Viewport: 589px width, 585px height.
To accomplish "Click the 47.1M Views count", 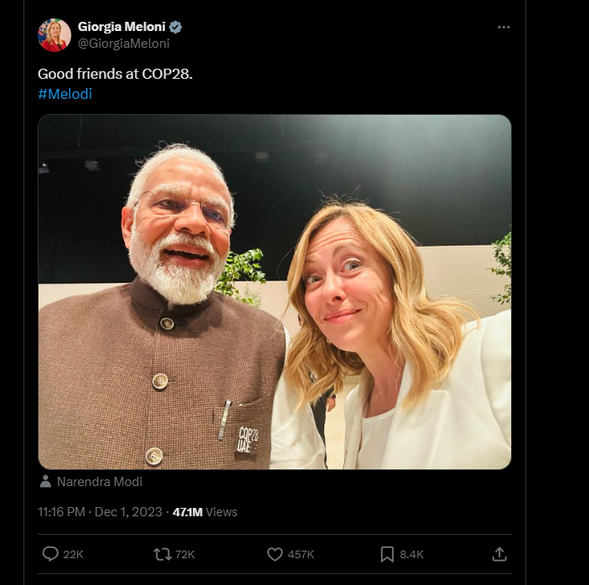I will [205, 511].
